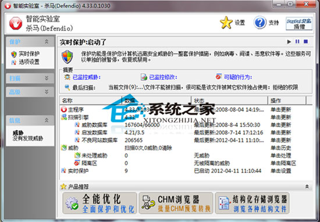Click the 167604/66000 database value
This screenshot has width=320, height=222.
point(142,125)
